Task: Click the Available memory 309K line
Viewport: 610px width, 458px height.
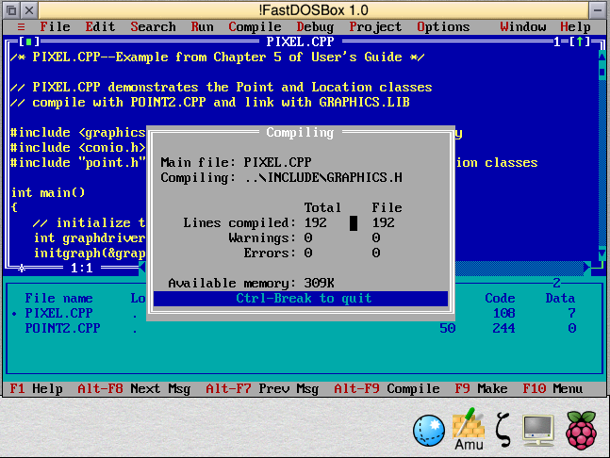Action: 251,283
